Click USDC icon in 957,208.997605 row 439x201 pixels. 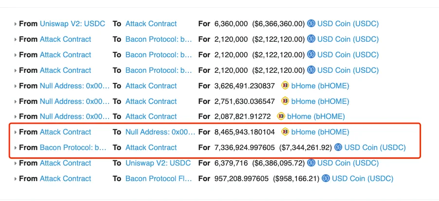(326, 178)
